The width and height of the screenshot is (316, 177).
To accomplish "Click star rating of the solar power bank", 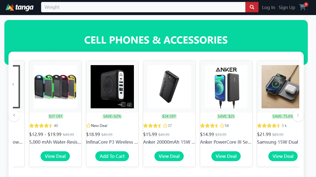I will tap(41, 126).
